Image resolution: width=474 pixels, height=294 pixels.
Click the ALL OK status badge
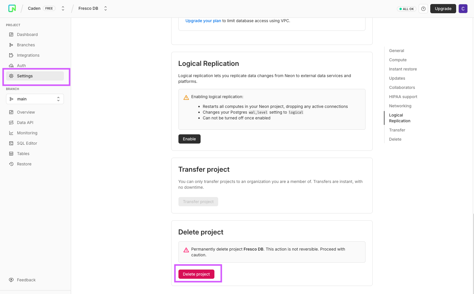(x=407, y=9)
